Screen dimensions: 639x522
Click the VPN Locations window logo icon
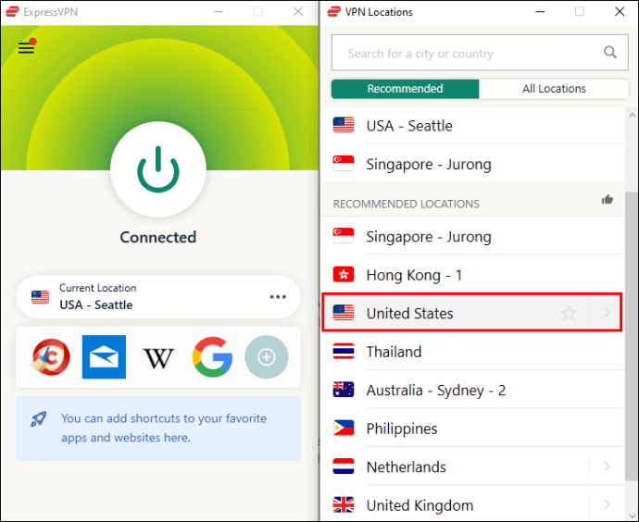tap(333, 11)
